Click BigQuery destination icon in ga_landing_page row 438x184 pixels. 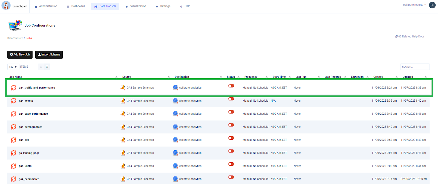[175, 153]
